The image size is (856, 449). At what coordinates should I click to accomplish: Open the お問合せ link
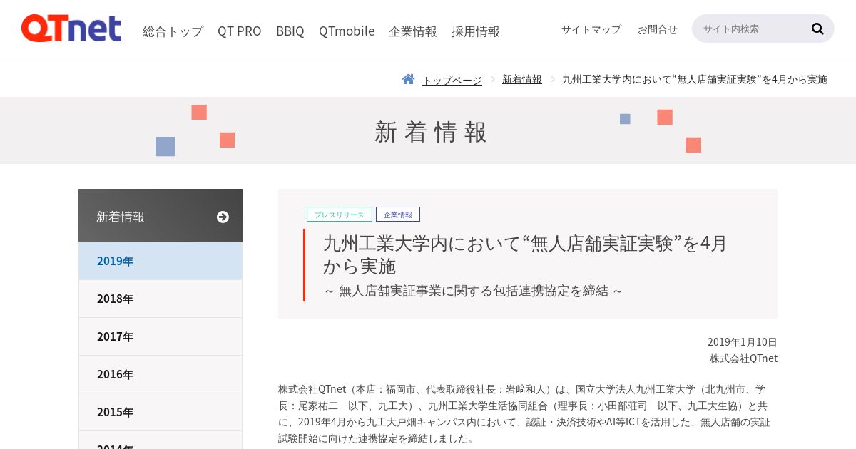coord(657,29)
